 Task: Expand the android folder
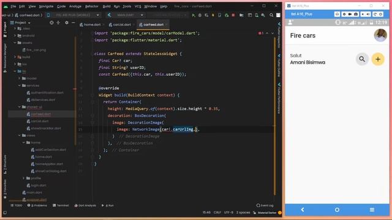pyautogui.click(x=15, y=35)
